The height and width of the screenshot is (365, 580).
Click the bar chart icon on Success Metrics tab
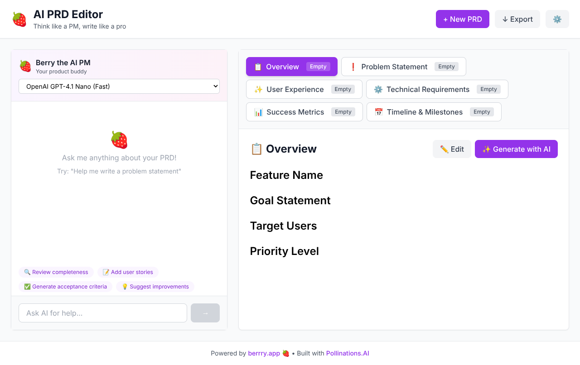click(259, 111)
